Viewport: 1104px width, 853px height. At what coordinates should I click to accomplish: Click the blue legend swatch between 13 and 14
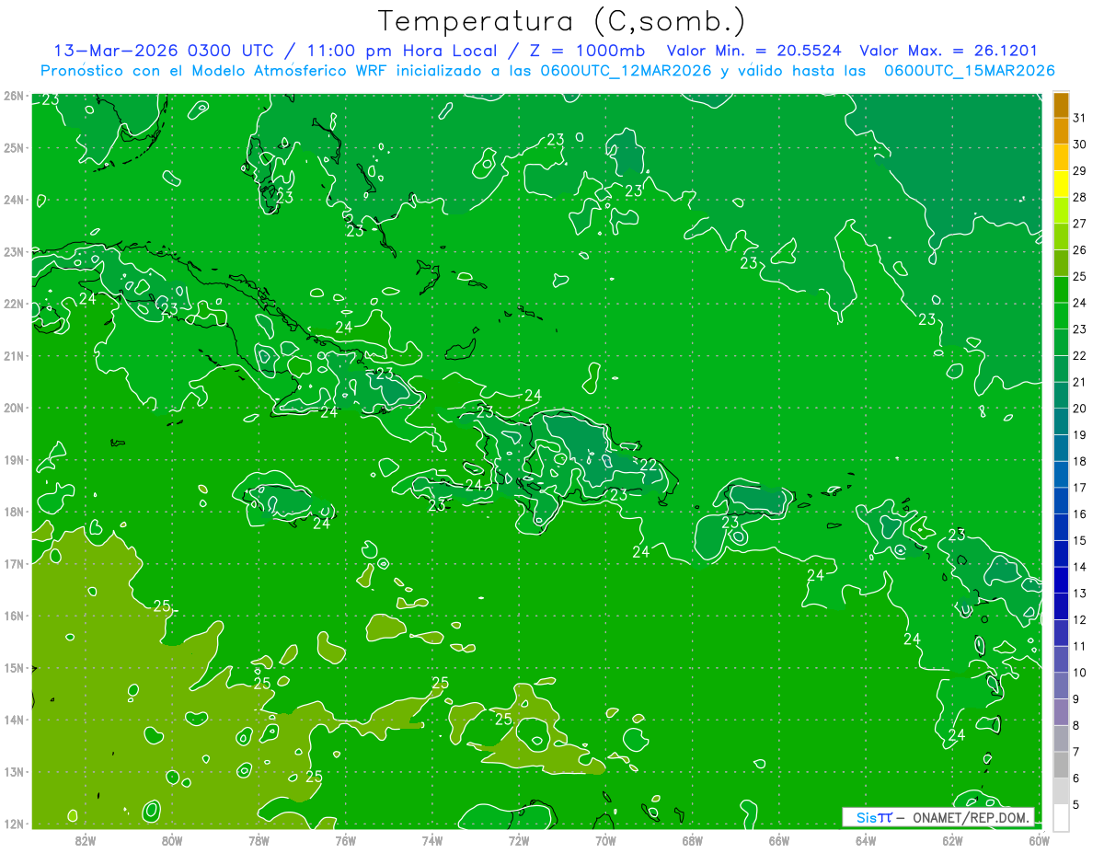click(1061, 580)
